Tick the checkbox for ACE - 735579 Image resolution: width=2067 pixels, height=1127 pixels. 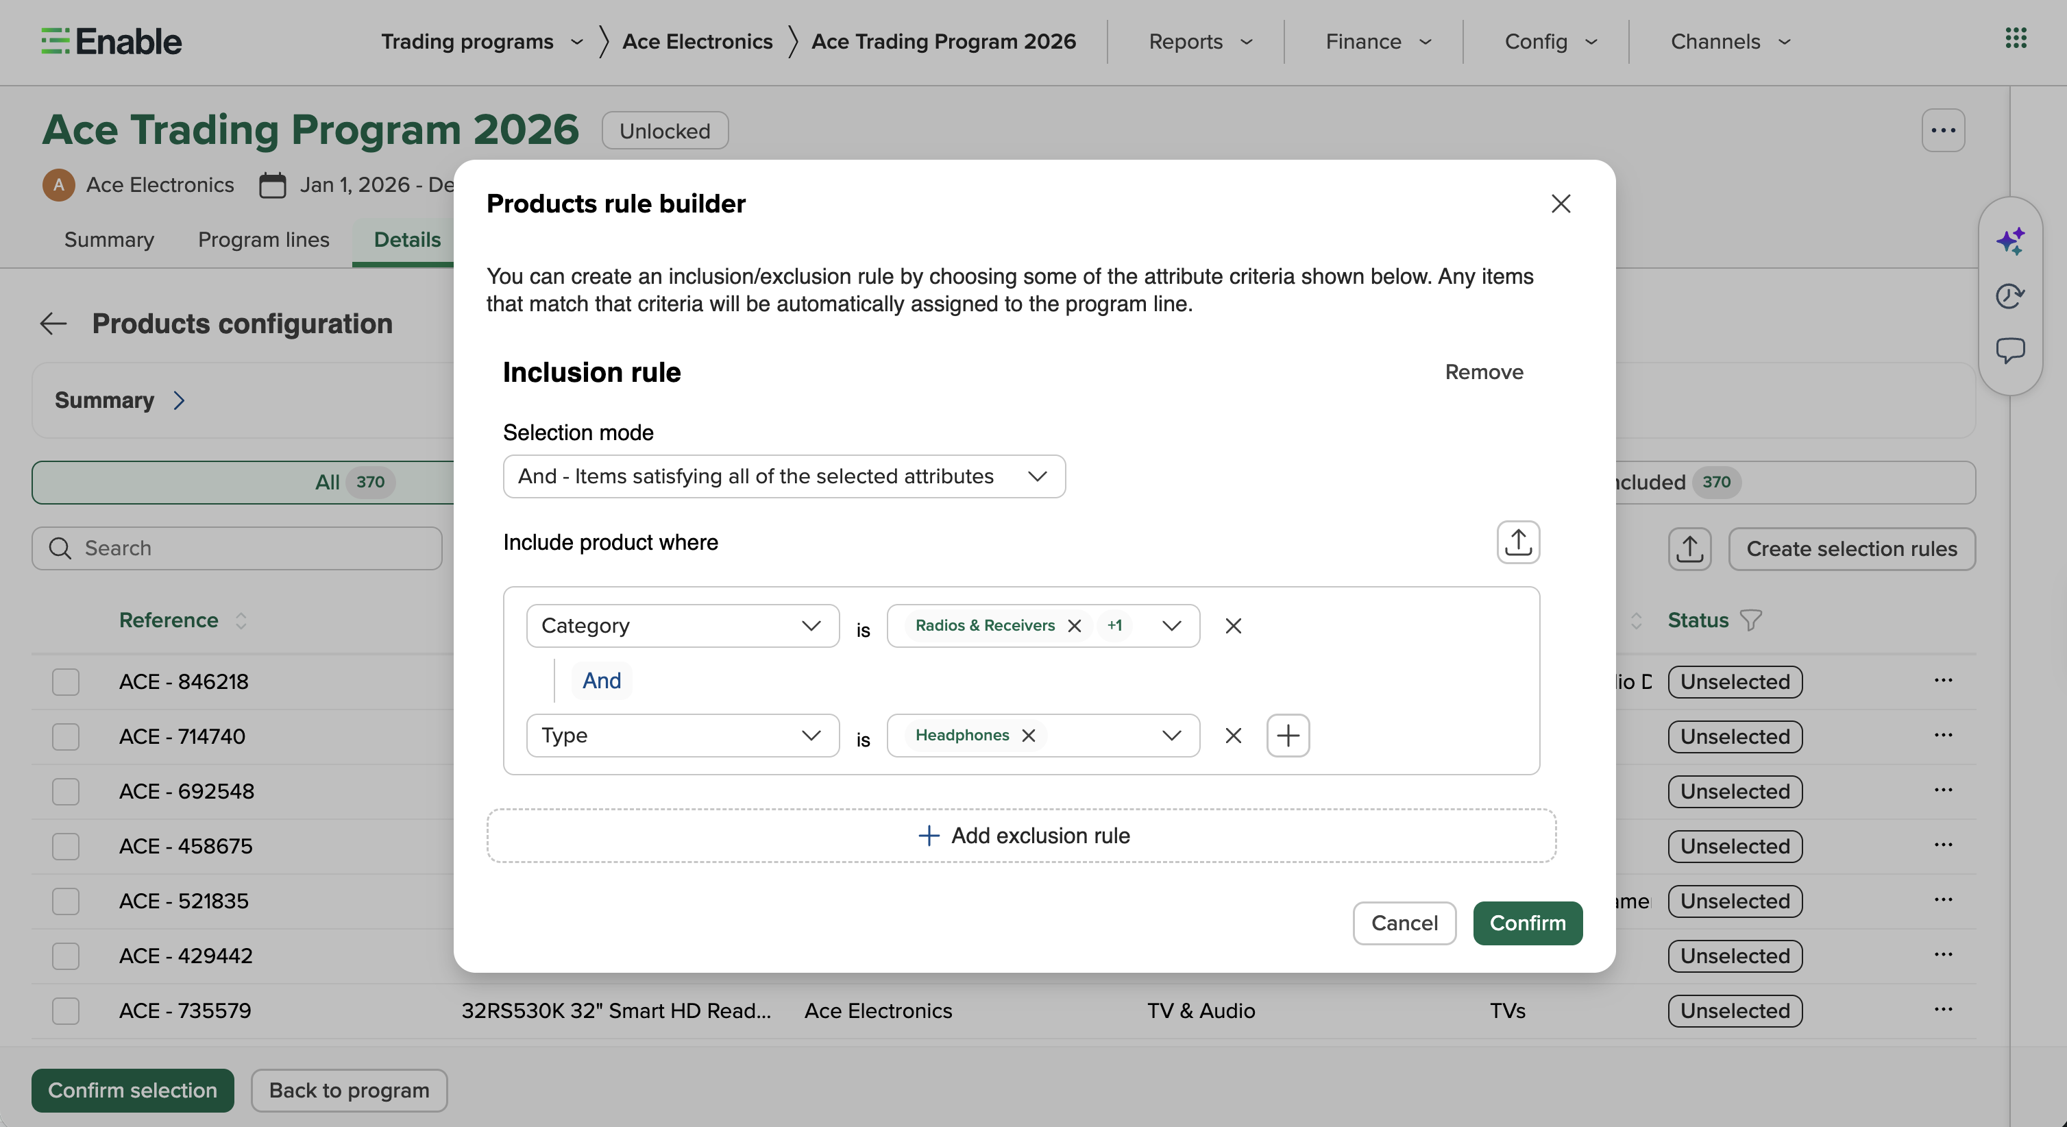click(x=66, y=1010)
